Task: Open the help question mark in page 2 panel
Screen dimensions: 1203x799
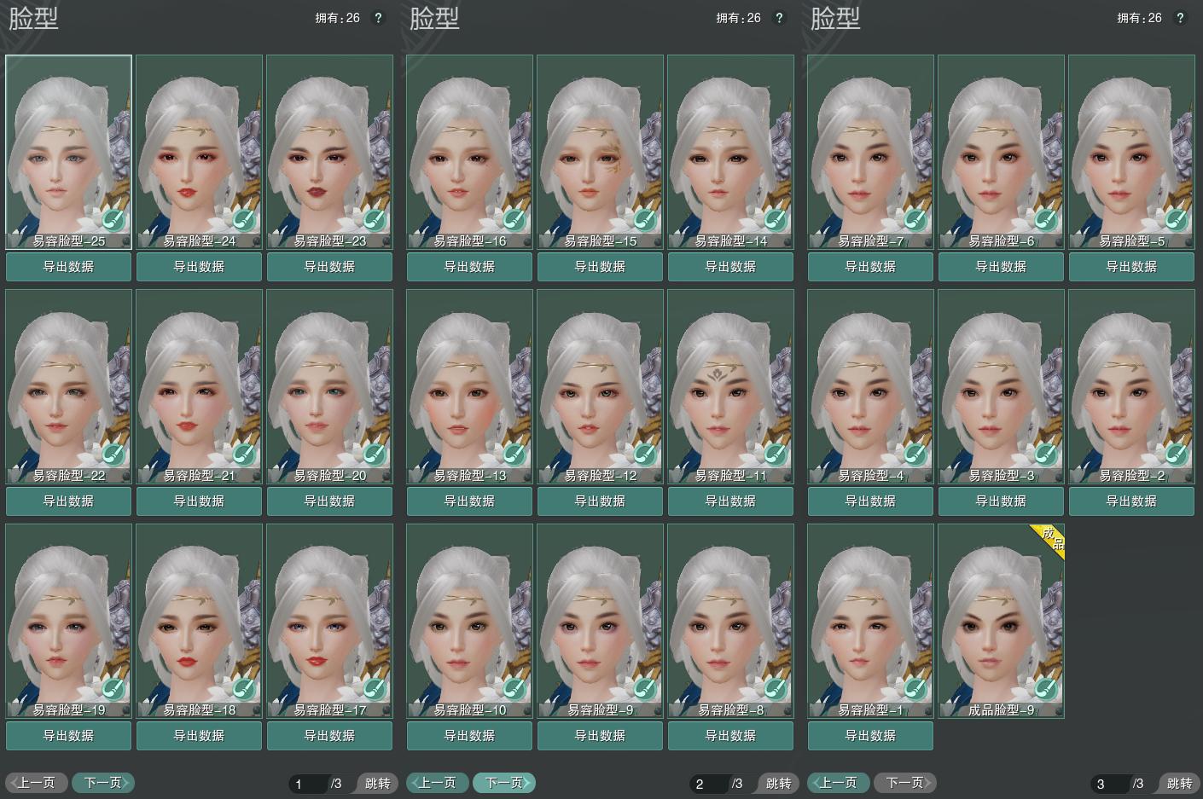Action: point(779,18)
